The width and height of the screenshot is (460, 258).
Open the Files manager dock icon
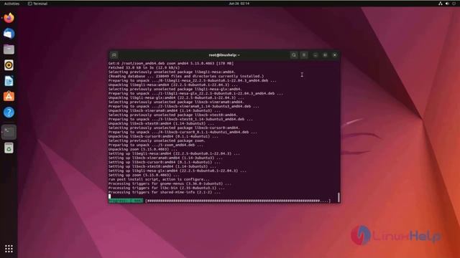click(x=9, y=49)
